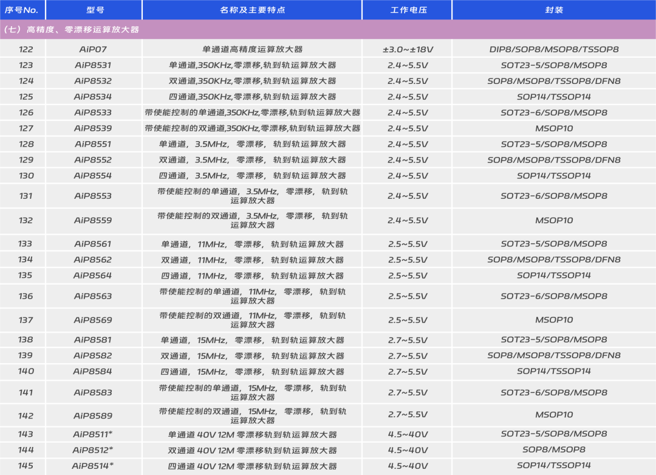656x475 pixels.
Task: Click model cell AiP8561
Action: [x=93, y=244]
